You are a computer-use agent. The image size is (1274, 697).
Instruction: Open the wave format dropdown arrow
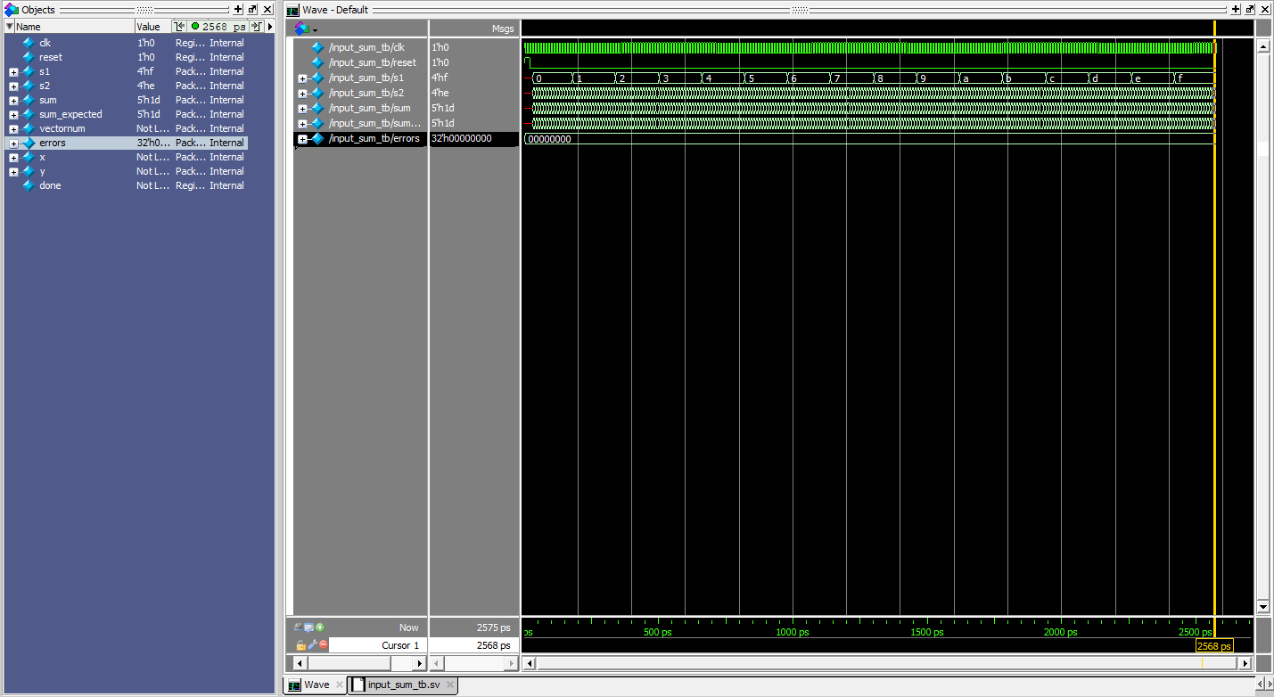pos(315,29)
